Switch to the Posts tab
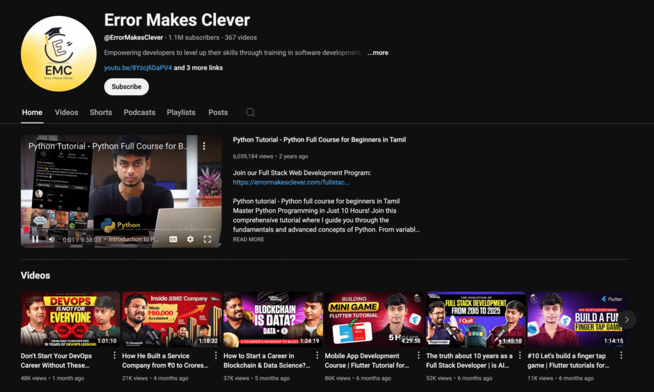Viewport: 654px width, 392px height. tap(218, 112)
